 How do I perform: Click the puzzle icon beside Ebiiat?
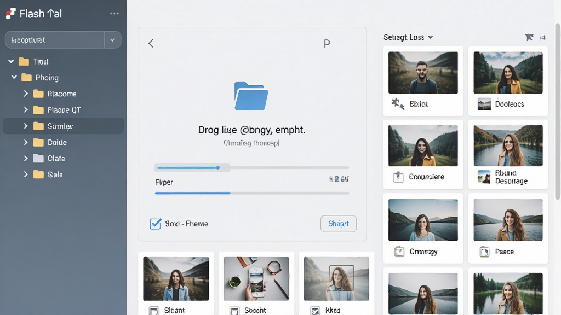point(398,104)
